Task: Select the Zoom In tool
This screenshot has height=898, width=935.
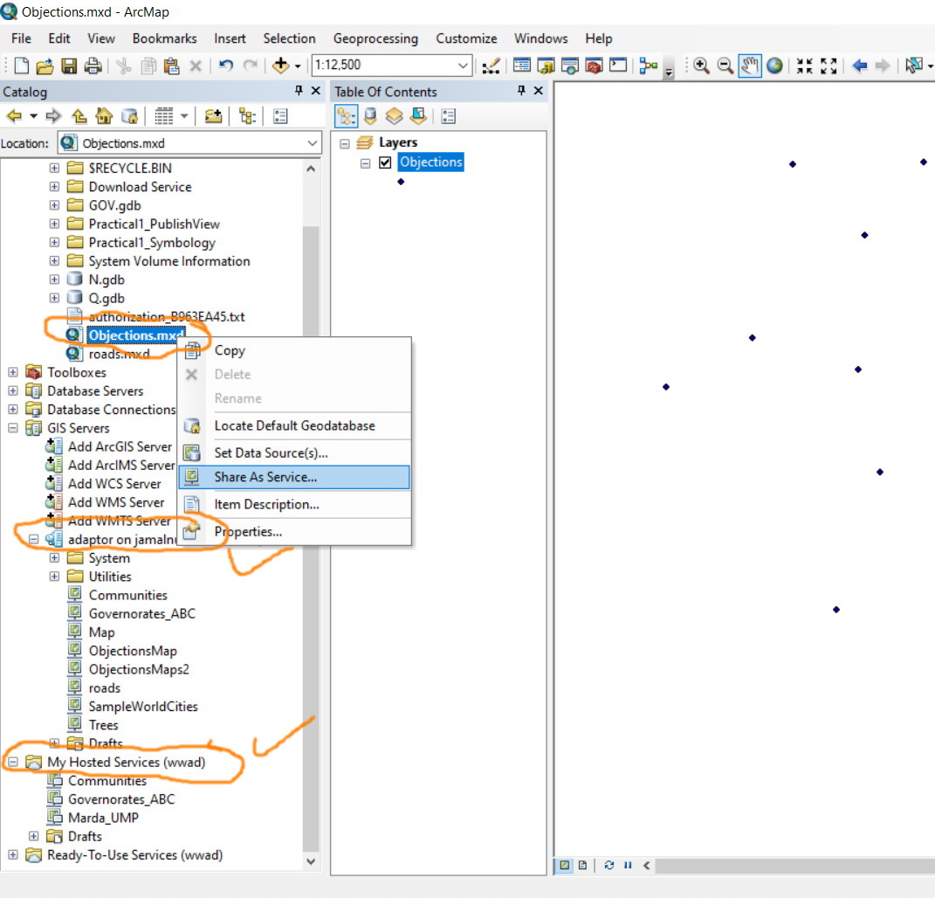Action: click(701, 66)
